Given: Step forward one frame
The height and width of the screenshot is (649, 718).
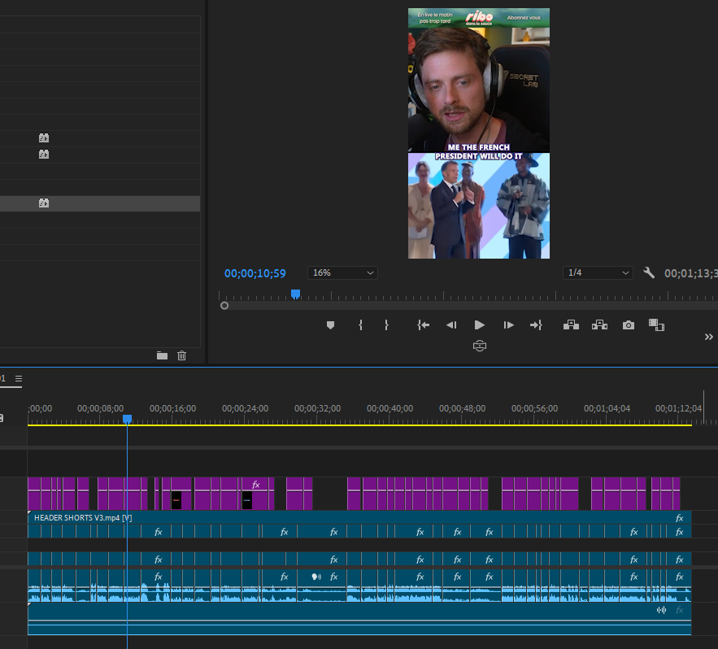Looking at the screenshot, I should coord(509,325).
